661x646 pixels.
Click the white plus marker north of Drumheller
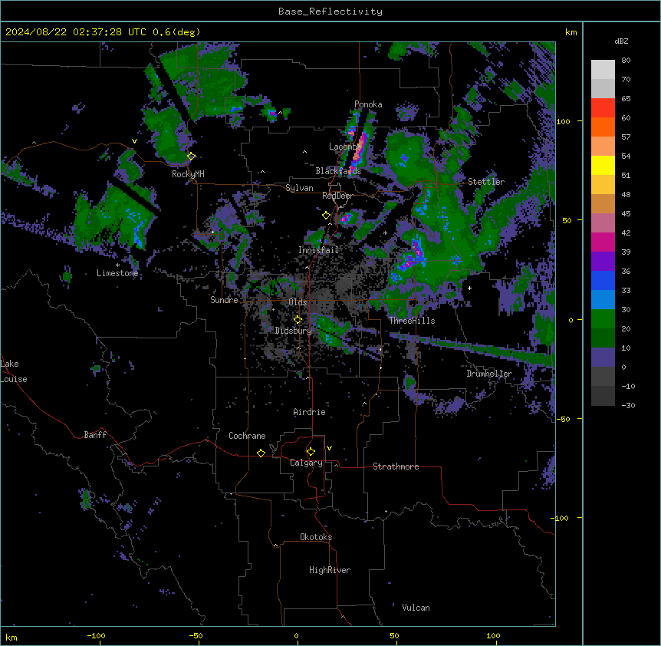469,288
